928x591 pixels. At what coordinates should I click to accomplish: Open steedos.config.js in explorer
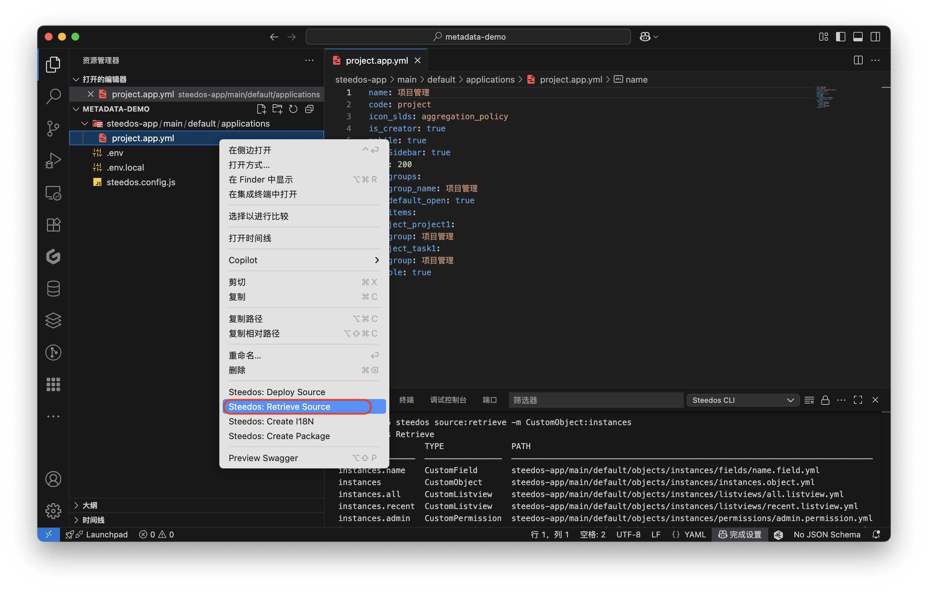click(197, 182)
